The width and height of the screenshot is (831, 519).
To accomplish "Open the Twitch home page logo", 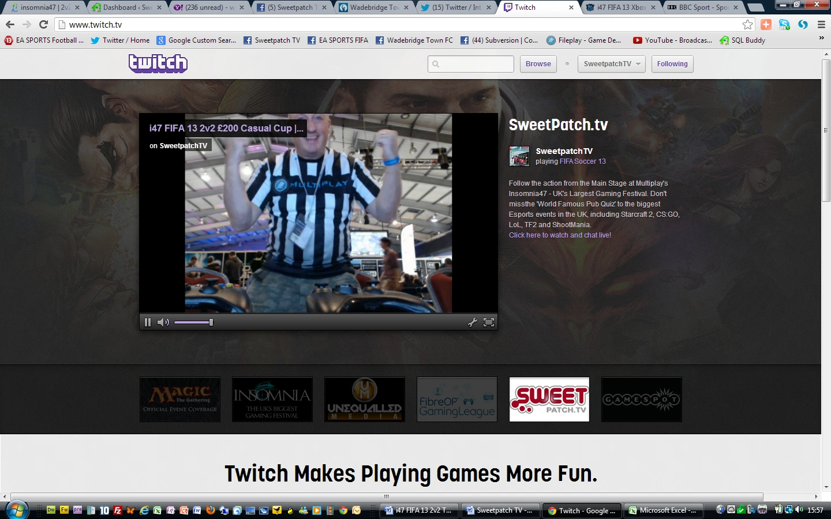I will tap(158, 63).
